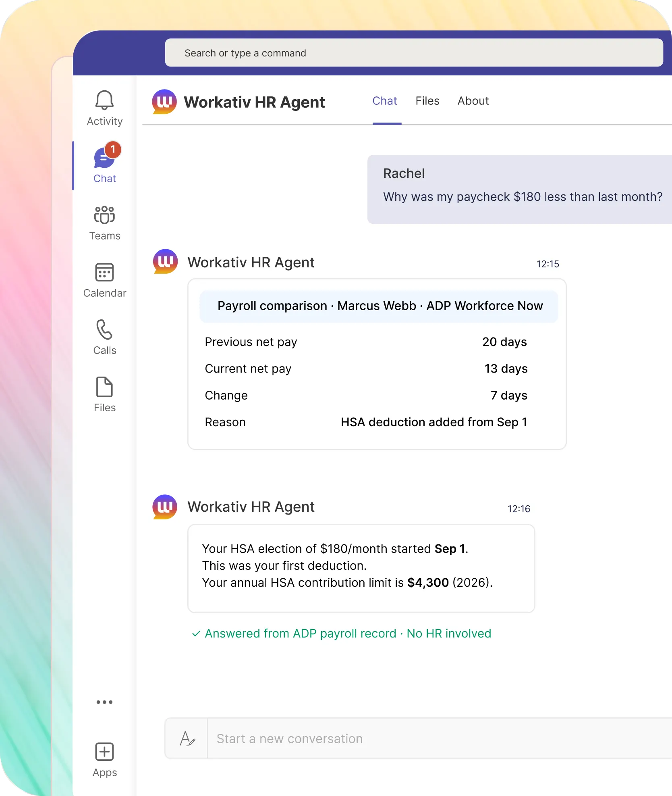Click the '13 days' value
The width and height of the screenshot is (672, 796).
506,369
